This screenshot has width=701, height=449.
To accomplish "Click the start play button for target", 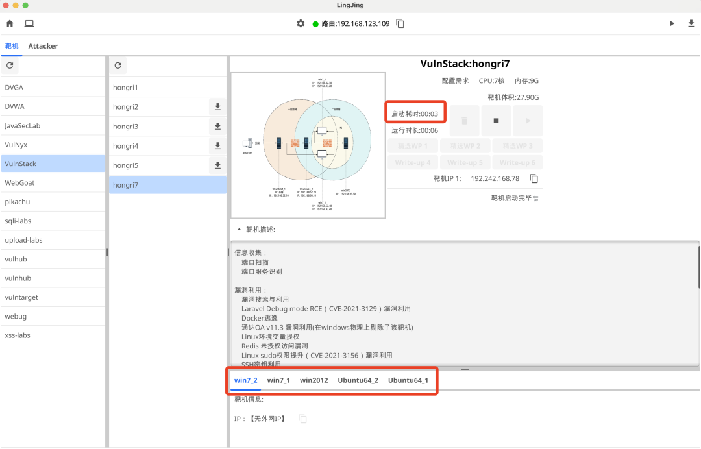I will point(528,121).
